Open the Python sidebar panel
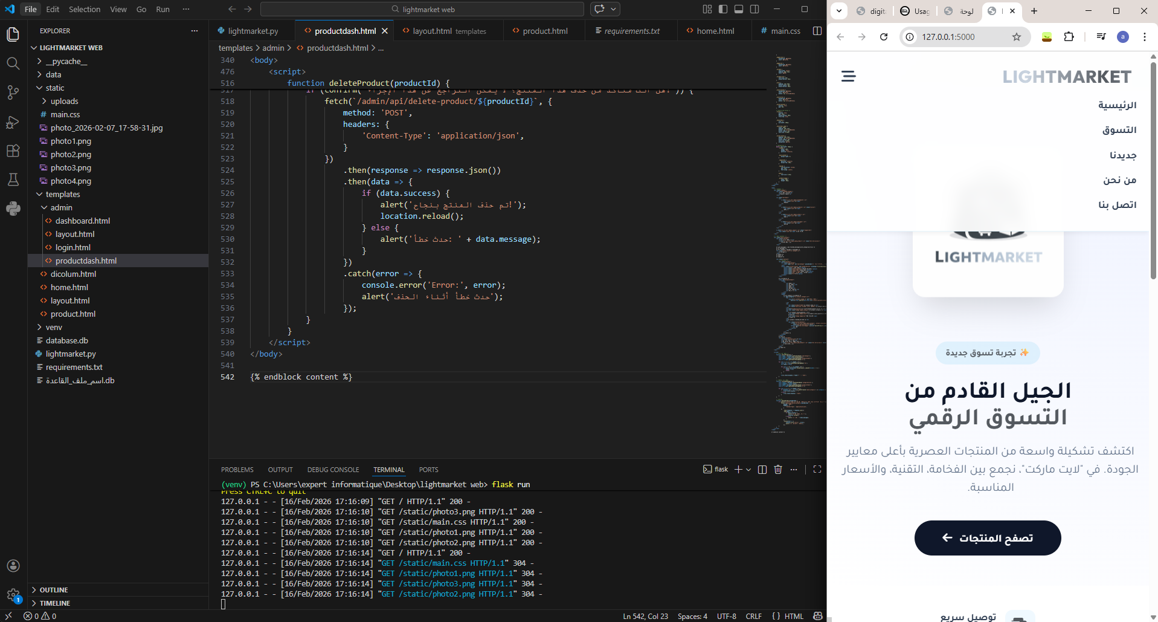 [x=13, y=209]
